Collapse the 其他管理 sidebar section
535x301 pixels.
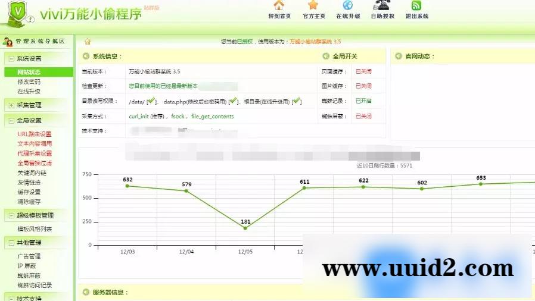pos(11,243)
